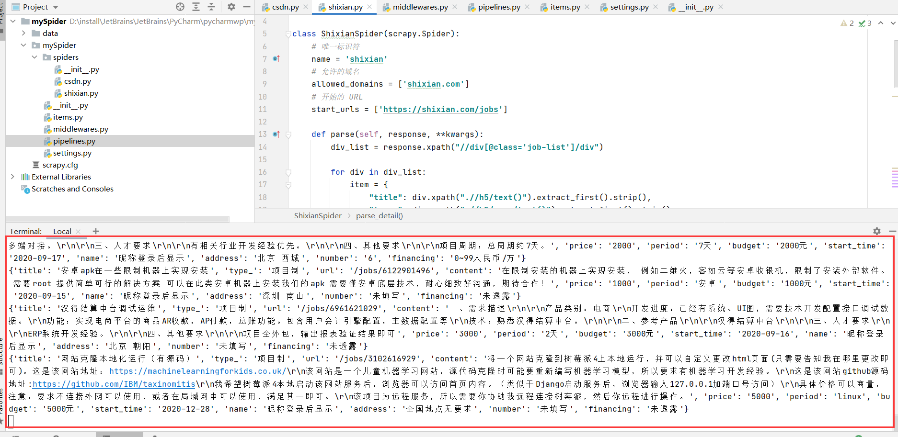Expand the data folder
Screen dimensions: 898x437
pyautogui.click(x=23, y=33)
